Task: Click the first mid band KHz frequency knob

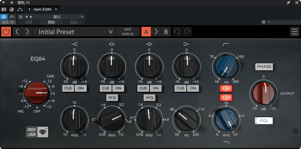Action: tap(112, 120)
